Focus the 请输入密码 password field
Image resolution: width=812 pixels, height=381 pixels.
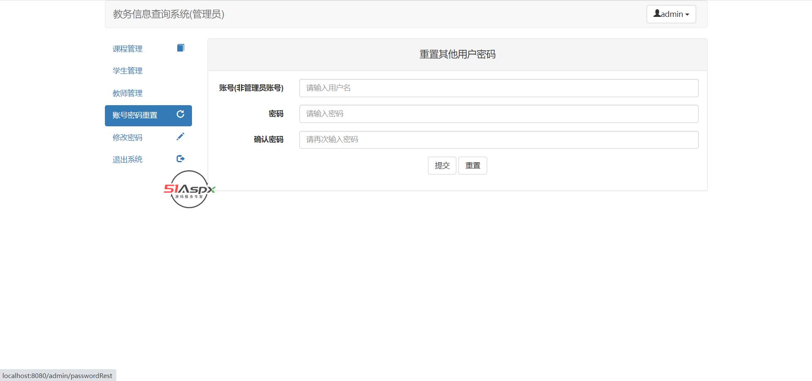click(499, 114)
